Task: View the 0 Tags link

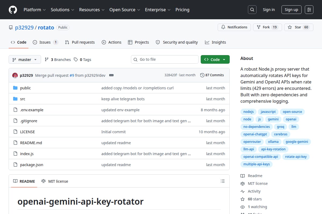Action: 83,60
